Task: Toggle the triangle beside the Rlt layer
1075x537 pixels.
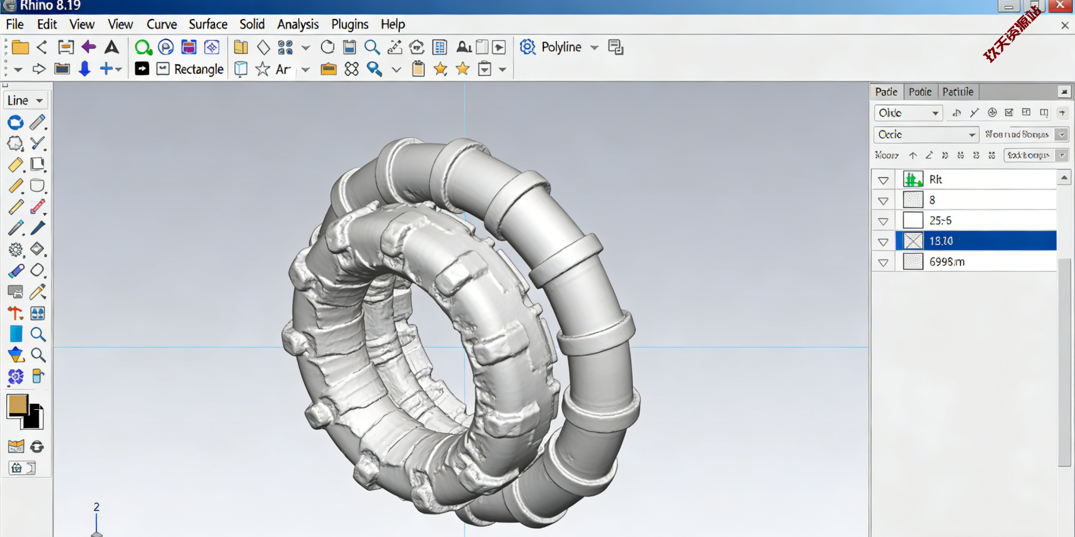Action: click(x=883, y=180)
